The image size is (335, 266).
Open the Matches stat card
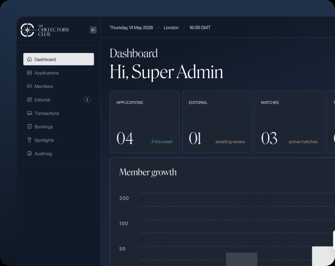pyautogui.click(x=289, y=122)
